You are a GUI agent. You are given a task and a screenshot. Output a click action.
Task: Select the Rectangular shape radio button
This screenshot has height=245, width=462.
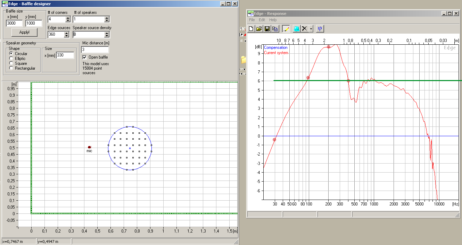(x=11, y=68)
